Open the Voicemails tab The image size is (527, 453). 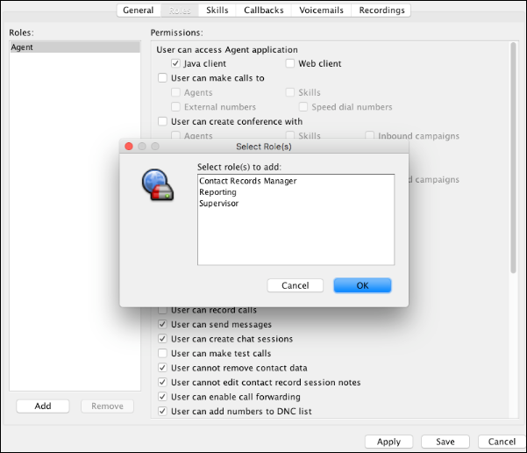pyautogui.click(x=321, y=11)
